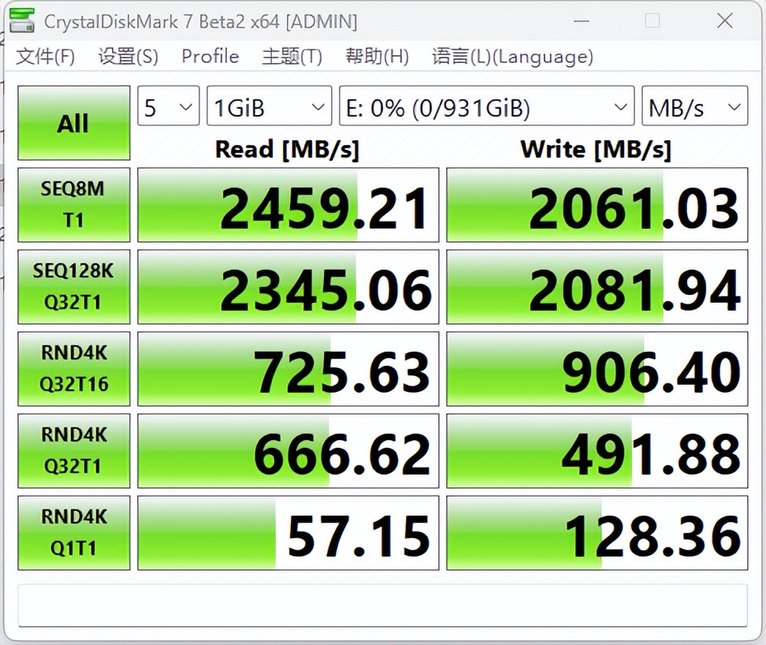Open the test count dropdown showing 5
Viewport: 766px width, 645px height.
click(x=169, y=106)
